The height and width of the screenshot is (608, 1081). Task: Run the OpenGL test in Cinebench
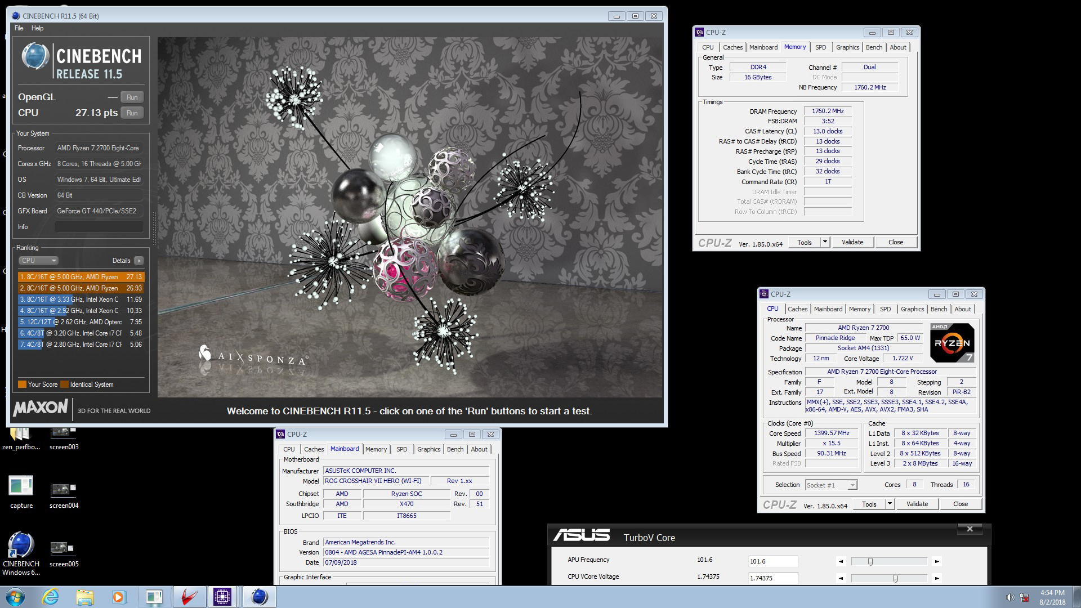click(x=132, y=97)
